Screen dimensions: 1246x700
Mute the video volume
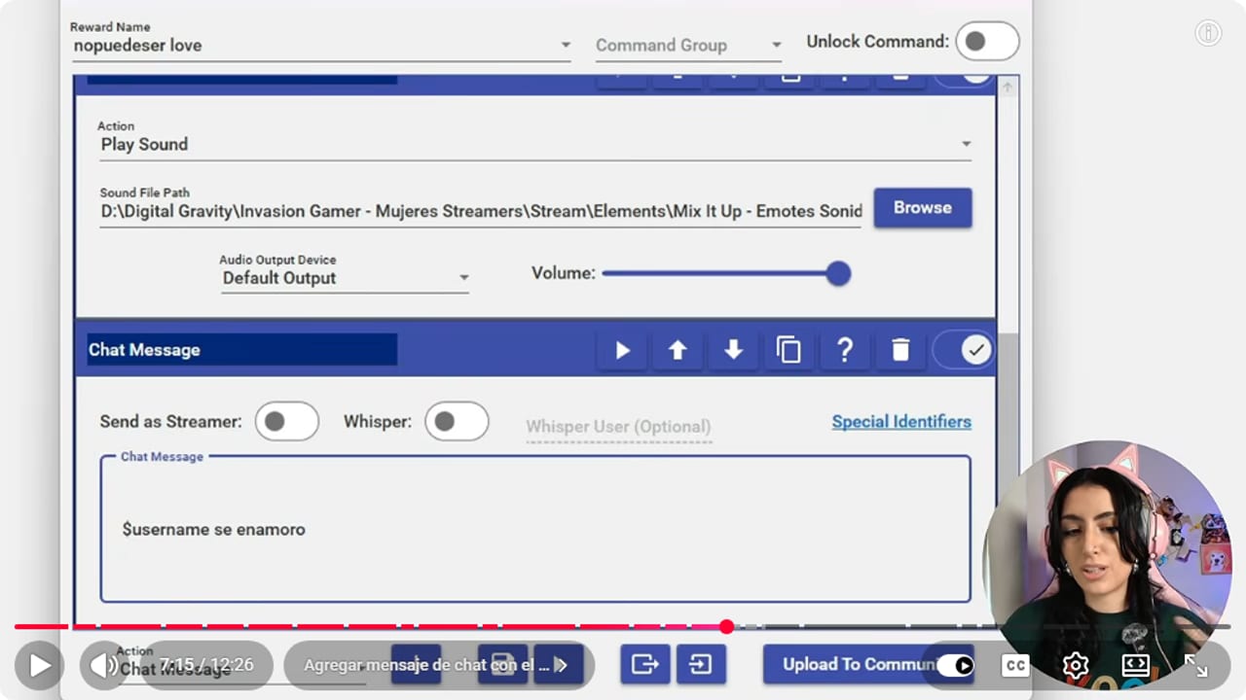pos(103,665)
